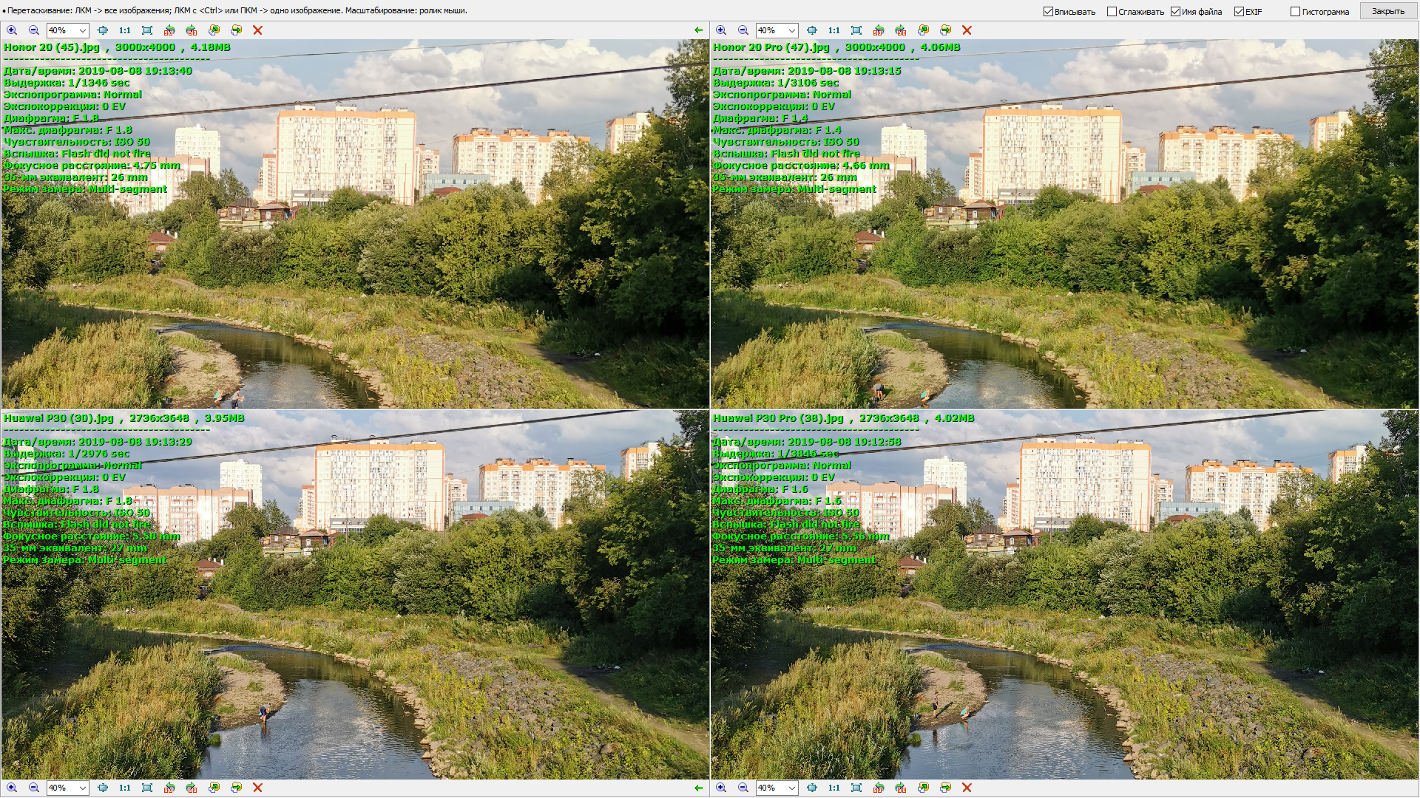1420x798 pixels.
Task: Rotate Huawei P30 image 90° counterclockwise
Action: (169, 788)
